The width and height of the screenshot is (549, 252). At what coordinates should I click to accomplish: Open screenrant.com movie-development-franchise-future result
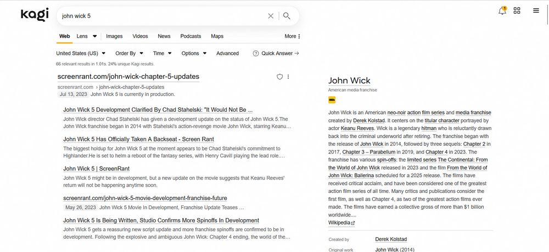(x=145, y=198)
